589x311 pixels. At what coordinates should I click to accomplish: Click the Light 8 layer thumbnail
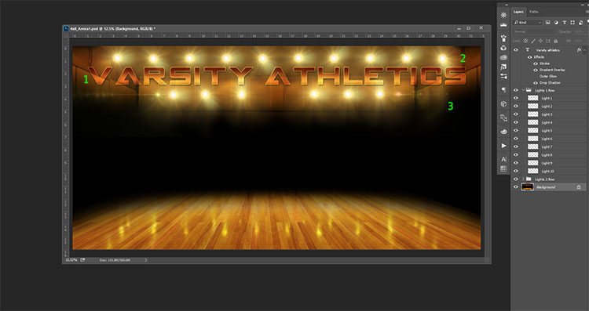(533, 155)
